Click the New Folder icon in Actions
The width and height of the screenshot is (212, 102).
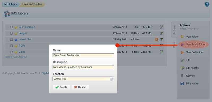pyautogui.click(x=182, y=37)
